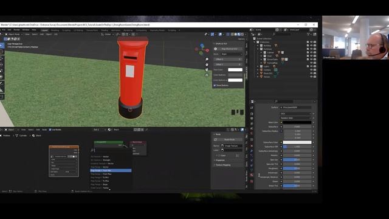The height and width of the screenshot is (219, 389).
Task: Select the Move tool in viewport toolbar
Action: point(1,58)
